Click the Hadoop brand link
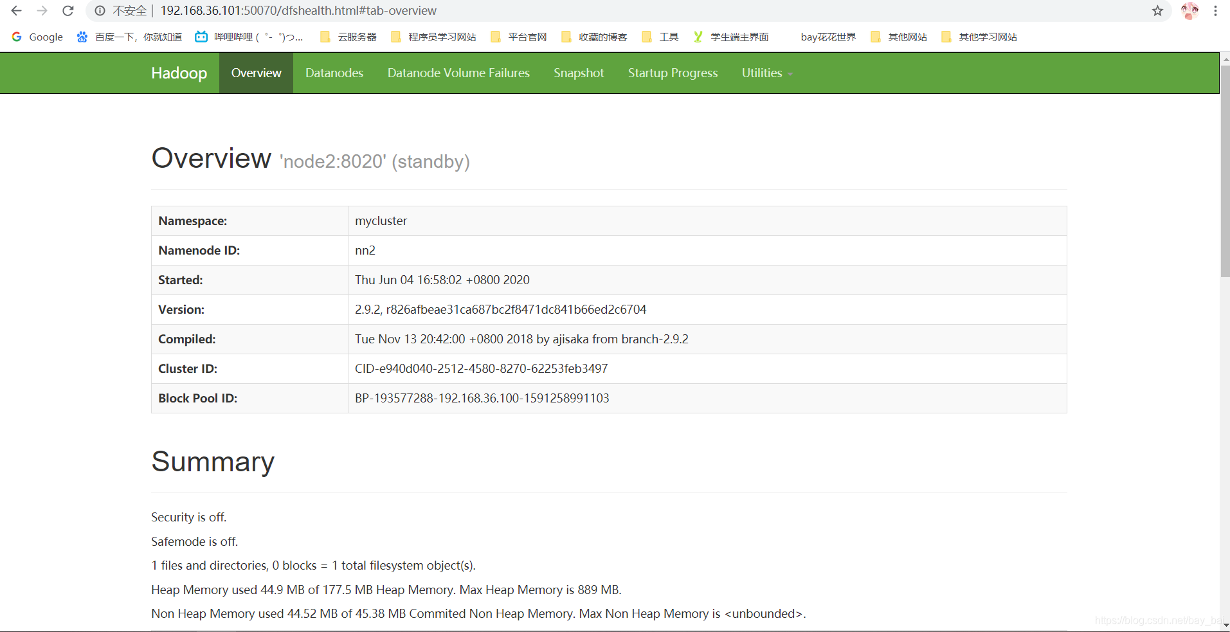Viewport: 1230px width, 632px height. (179, 73)
